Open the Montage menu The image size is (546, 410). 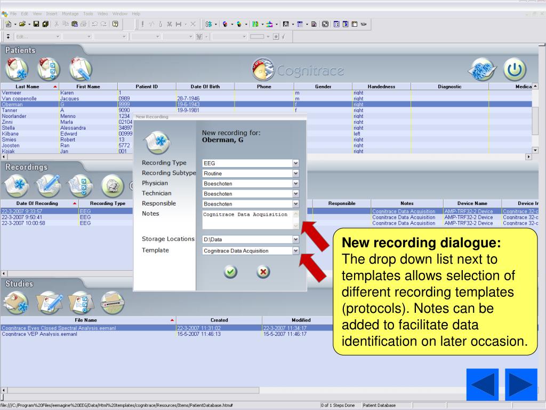(x=70, y=13)
